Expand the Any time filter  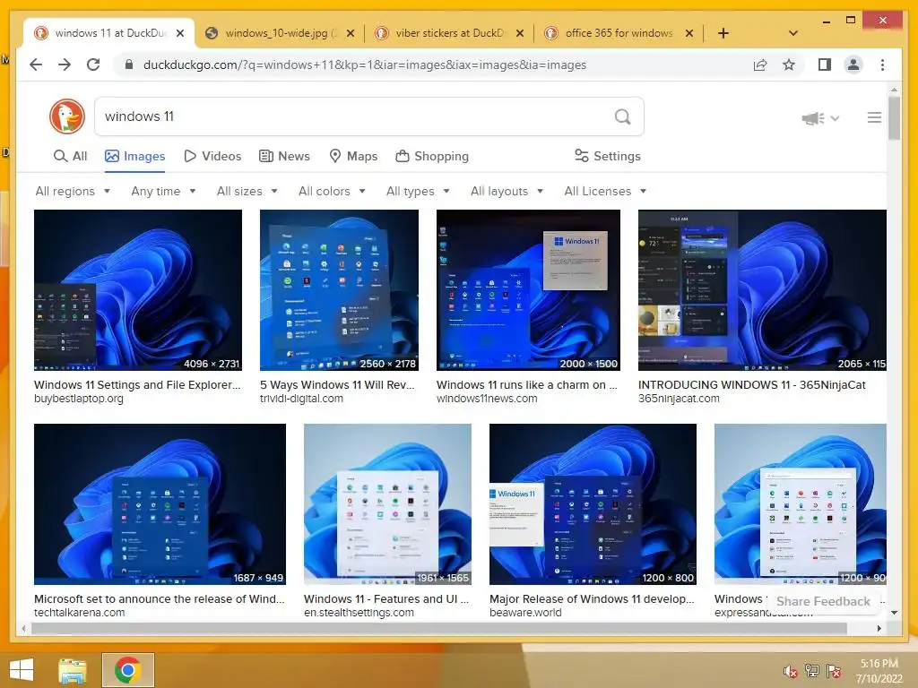163,192
